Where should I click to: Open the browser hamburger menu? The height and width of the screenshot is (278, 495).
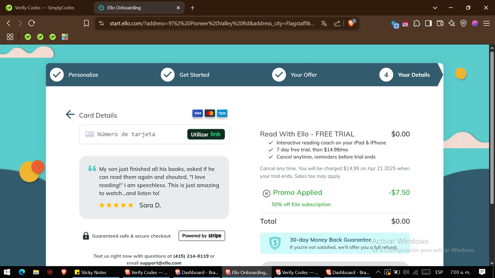[486, 23]
